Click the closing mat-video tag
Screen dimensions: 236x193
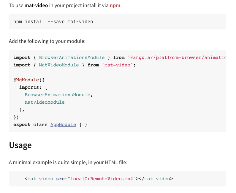tap(156, 179)
